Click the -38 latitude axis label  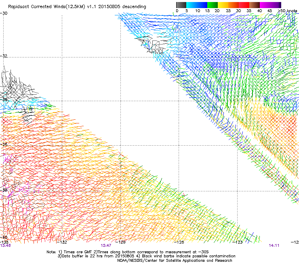tap(4, 190)
